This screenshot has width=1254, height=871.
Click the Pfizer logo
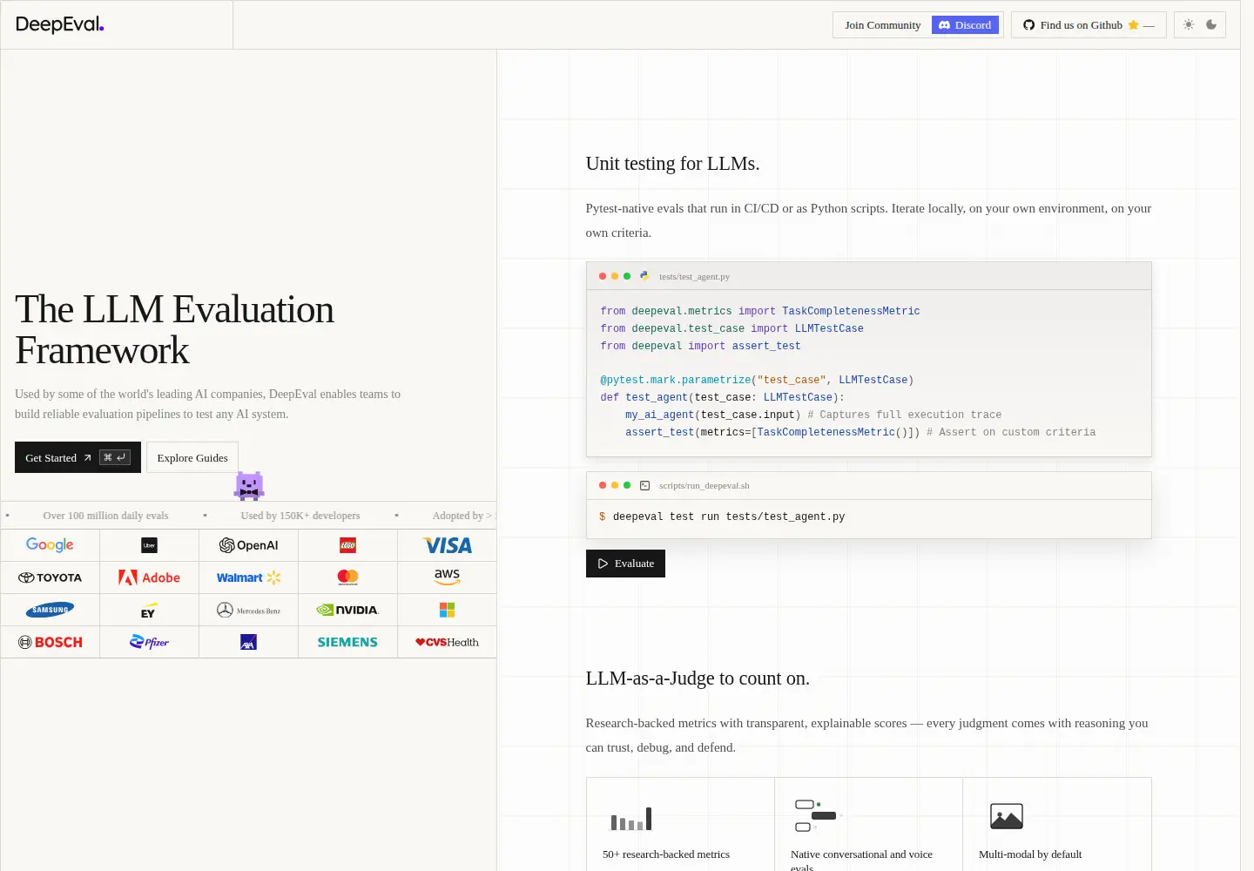click(149, 642)
